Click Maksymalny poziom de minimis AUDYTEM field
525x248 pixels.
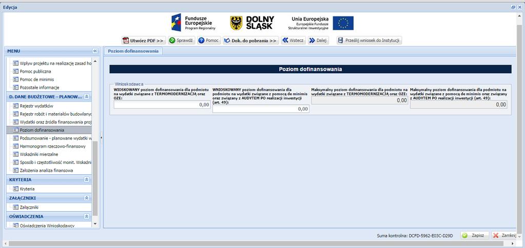(x=458, y=105)
